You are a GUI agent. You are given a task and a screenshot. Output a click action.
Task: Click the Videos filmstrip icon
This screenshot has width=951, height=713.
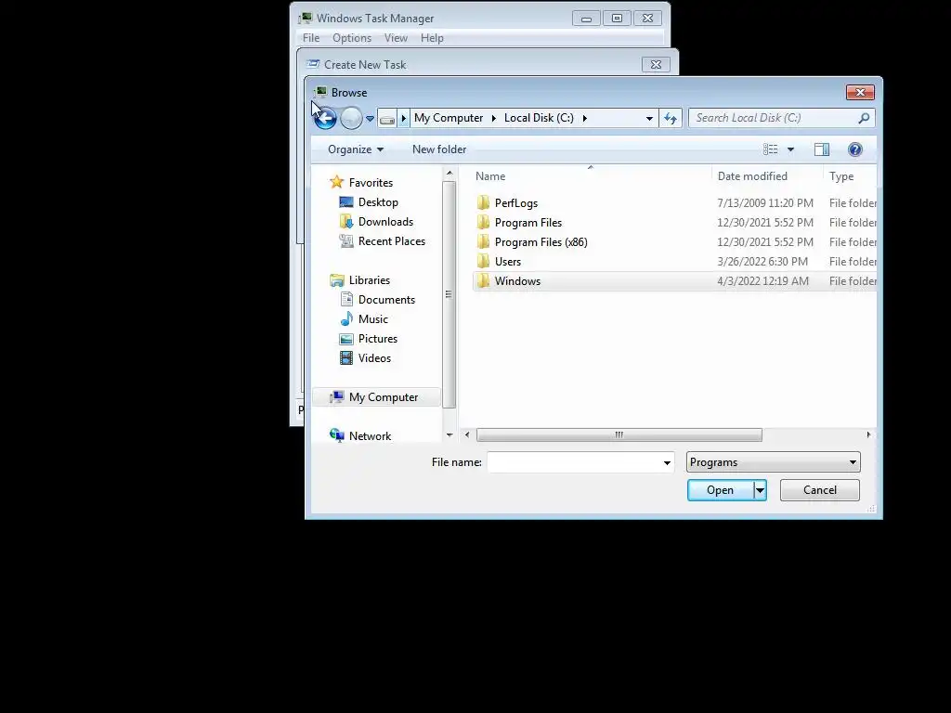point(346,357)
